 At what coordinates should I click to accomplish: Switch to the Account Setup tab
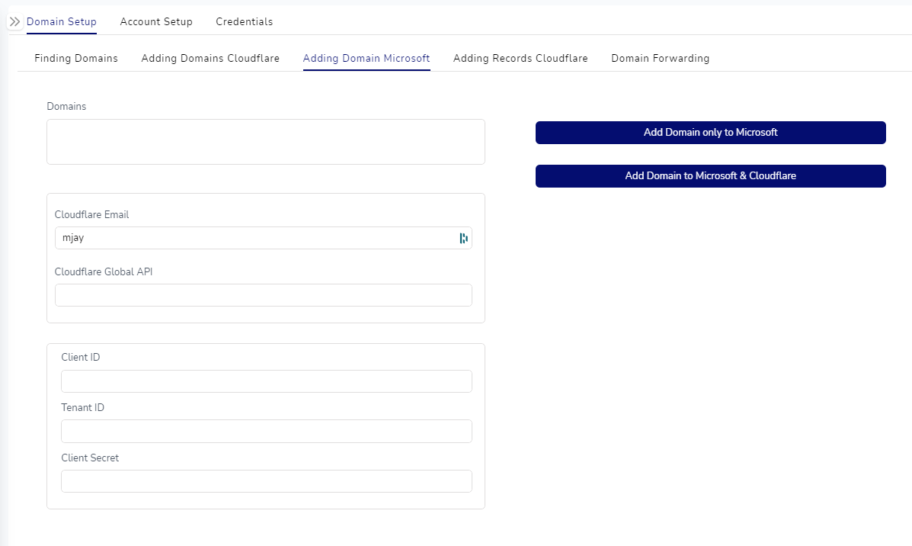(156, 21)
